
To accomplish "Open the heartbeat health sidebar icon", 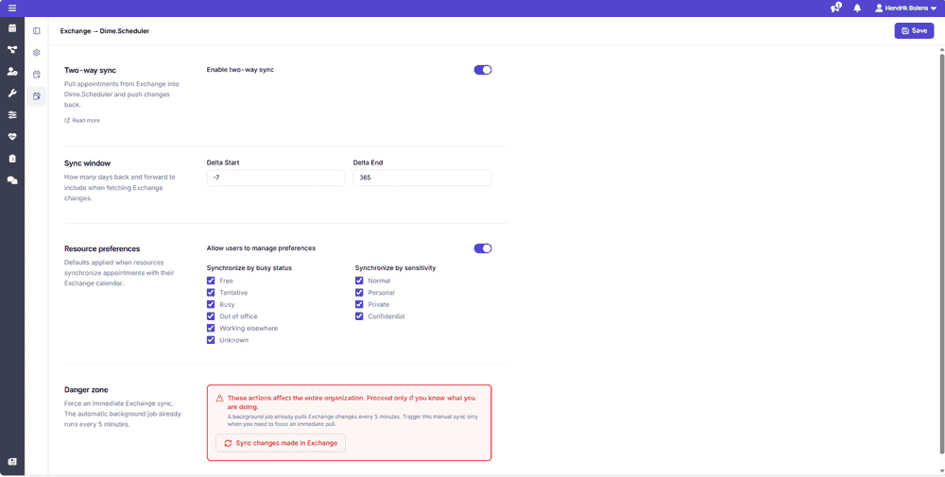I will coord(12,137).
